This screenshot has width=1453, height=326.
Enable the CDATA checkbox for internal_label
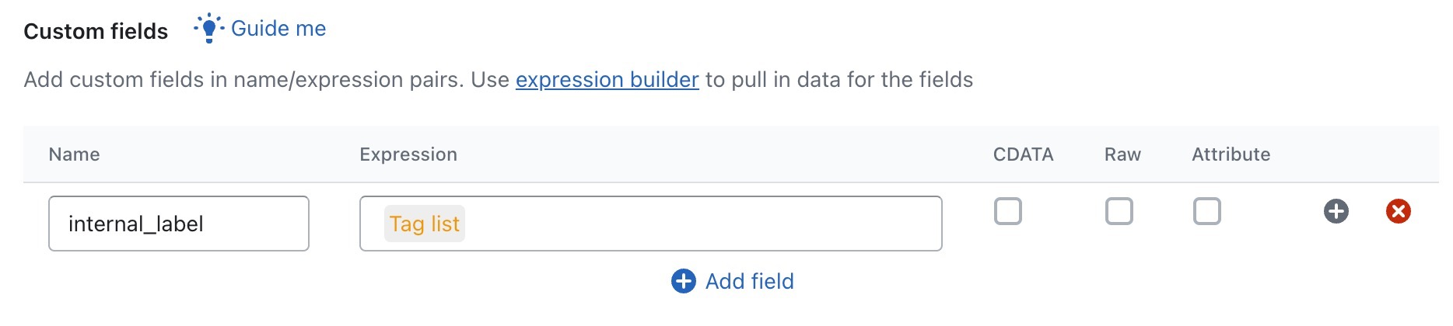1007,211
